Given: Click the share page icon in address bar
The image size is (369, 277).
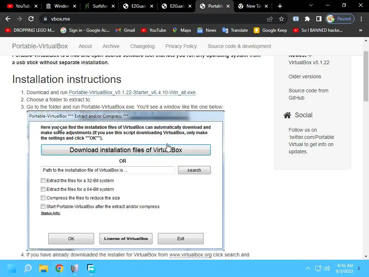Looking at the screenshot, I should pos(270,19).
